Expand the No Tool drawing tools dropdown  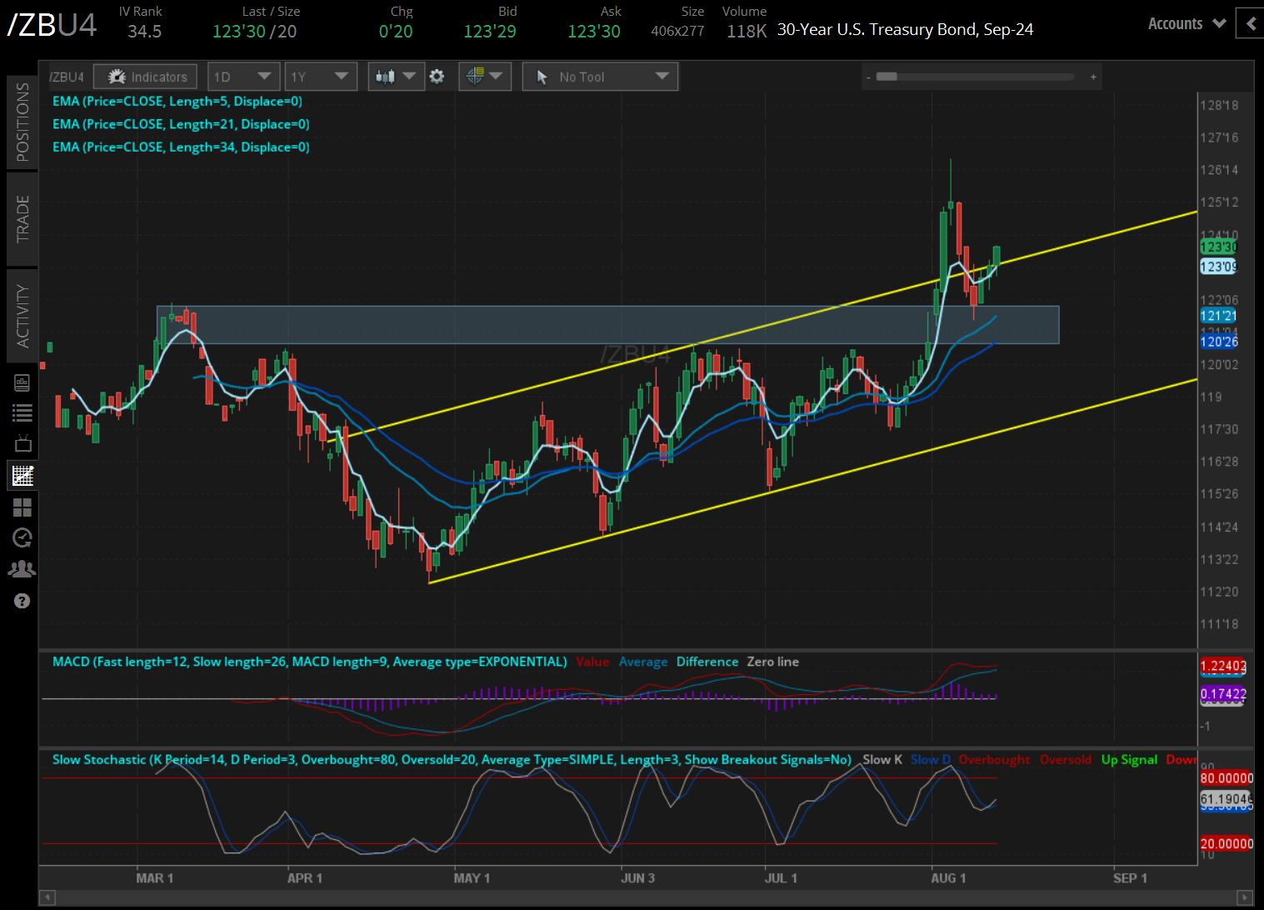pyautogui.click(x=599, y=76)
